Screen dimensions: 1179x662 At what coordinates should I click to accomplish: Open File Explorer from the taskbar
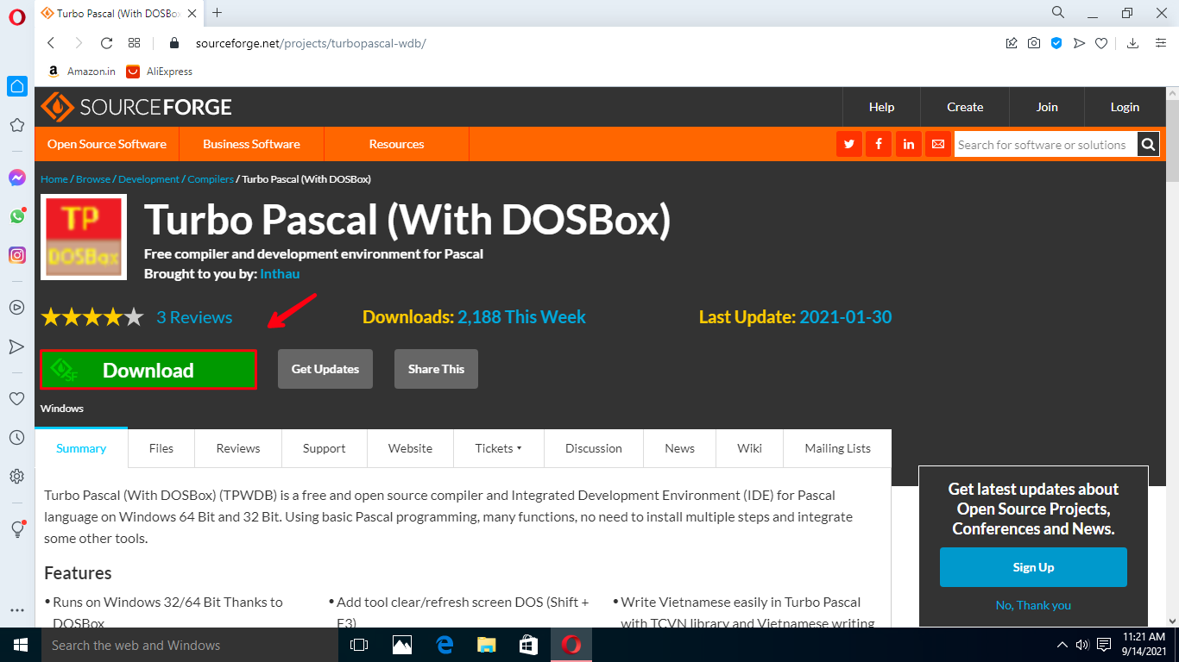[487, 645]
